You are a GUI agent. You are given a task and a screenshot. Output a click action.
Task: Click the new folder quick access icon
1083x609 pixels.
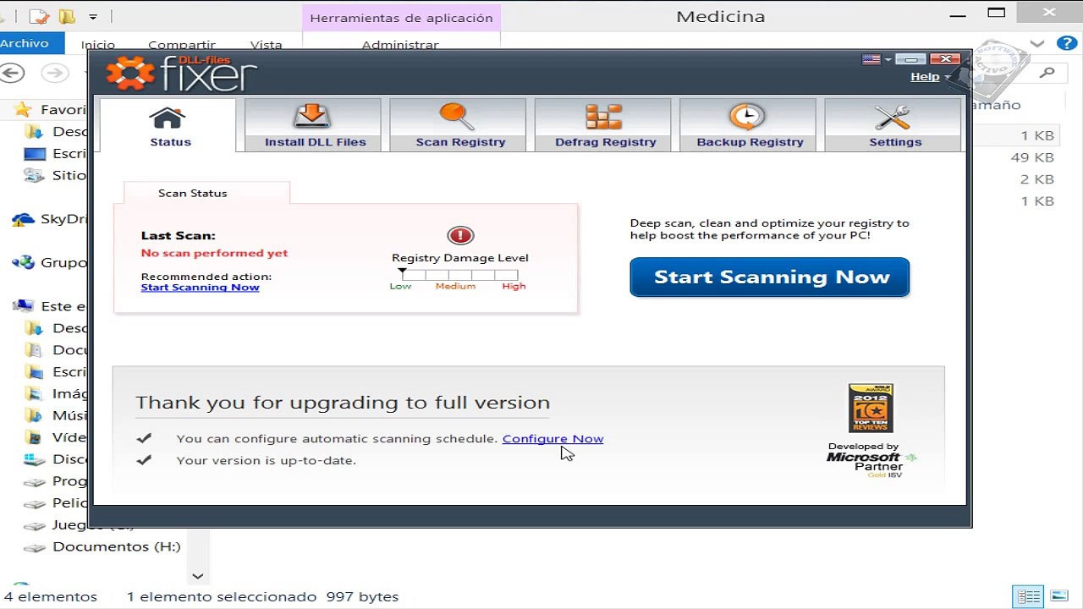click(x=67, y=16)
